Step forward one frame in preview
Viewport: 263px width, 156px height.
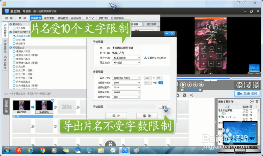(201, 85)
